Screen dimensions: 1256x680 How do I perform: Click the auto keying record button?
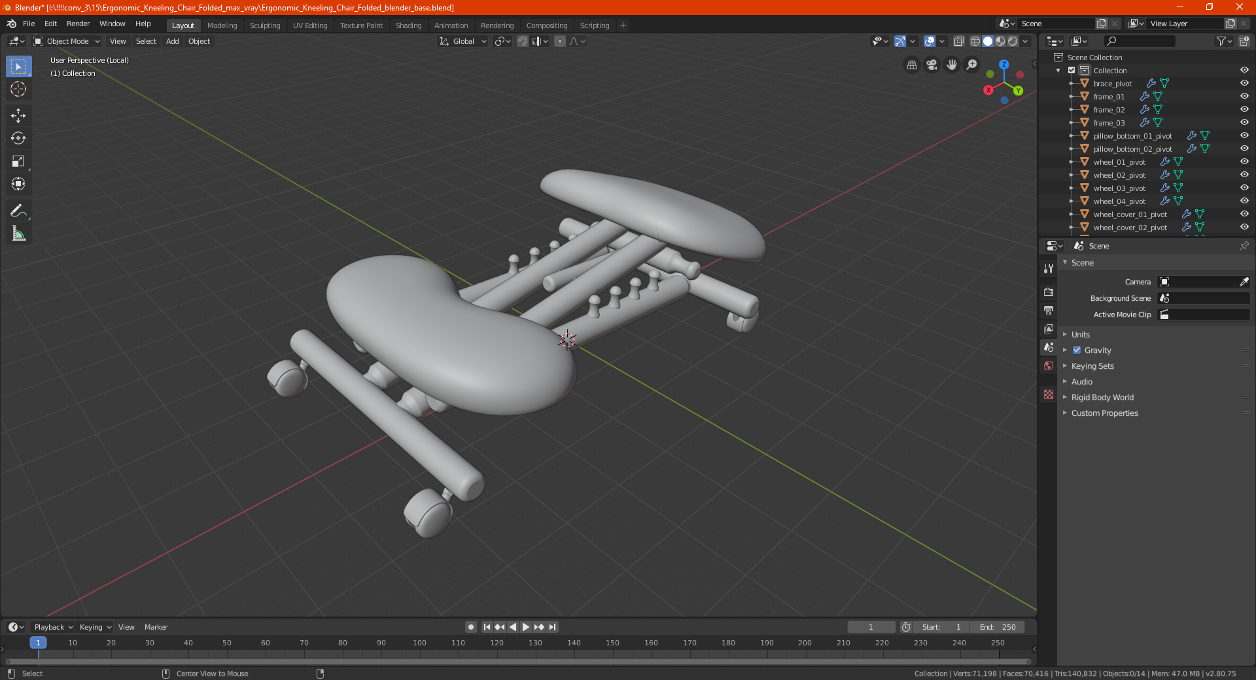point(470,627)
